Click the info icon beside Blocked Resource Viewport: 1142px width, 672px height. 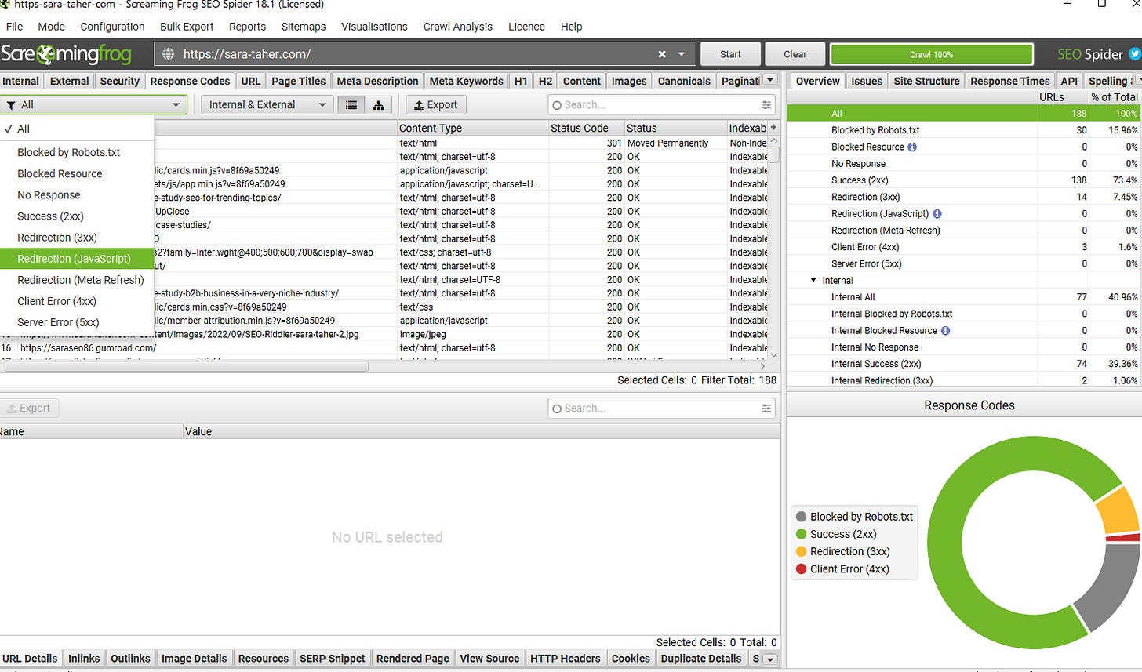[911, 147]
